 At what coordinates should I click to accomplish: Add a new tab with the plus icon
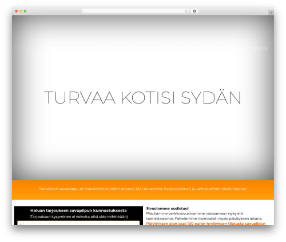coord(271,13)
